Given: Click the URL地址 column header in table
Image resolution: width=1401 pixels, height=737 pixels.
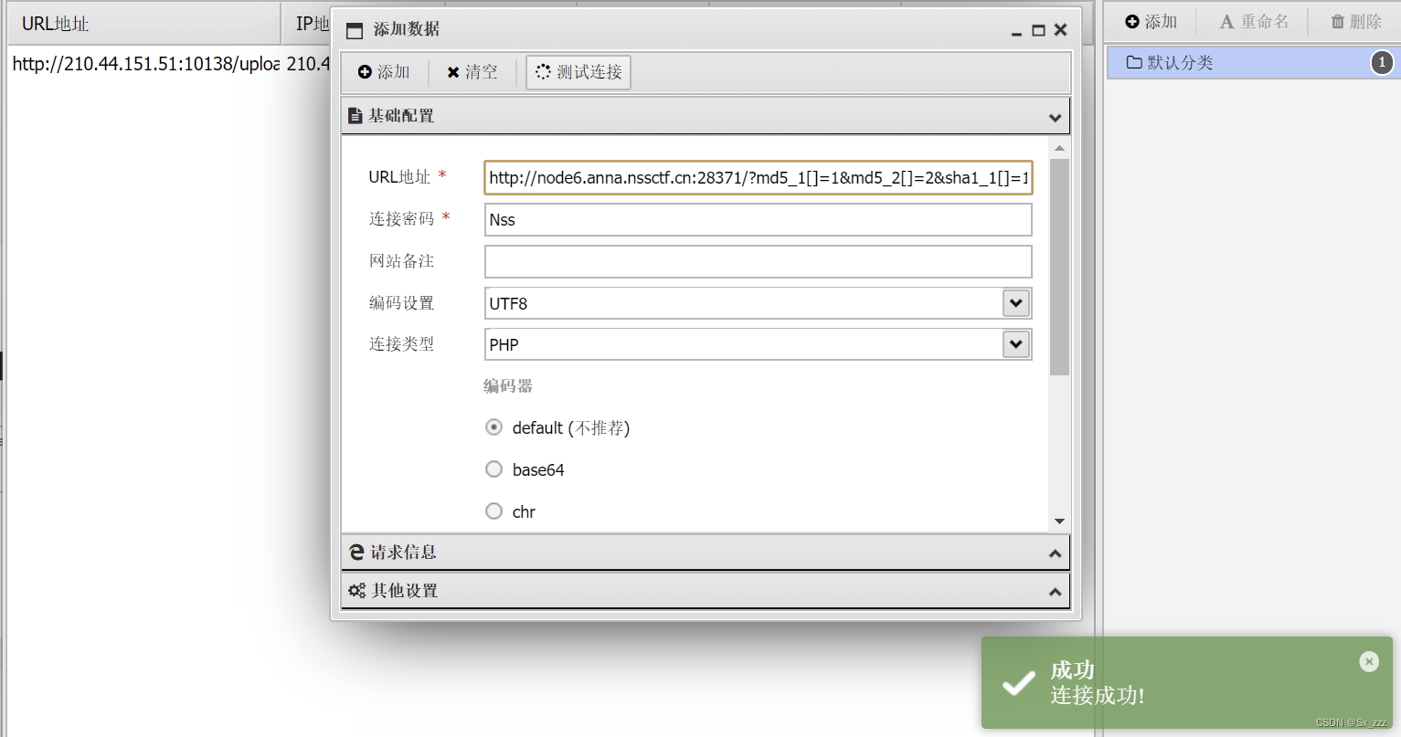Looking at the screenshot, I should [143, 24].
